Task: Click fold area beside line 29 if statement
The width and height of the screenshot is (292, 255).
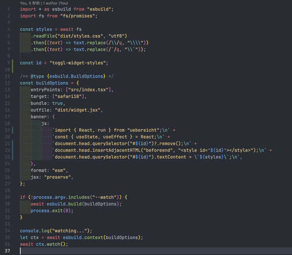Action: tap(16, 197)
